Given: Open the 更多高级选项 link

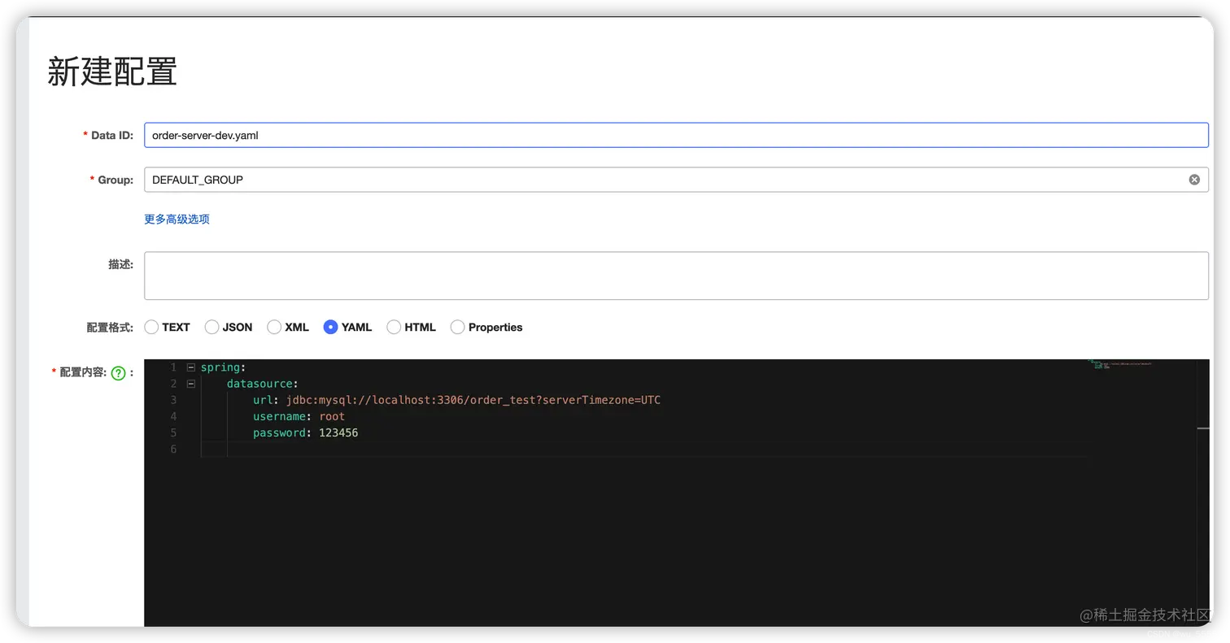Looking at the screenshot, I should tap(177, 219).
